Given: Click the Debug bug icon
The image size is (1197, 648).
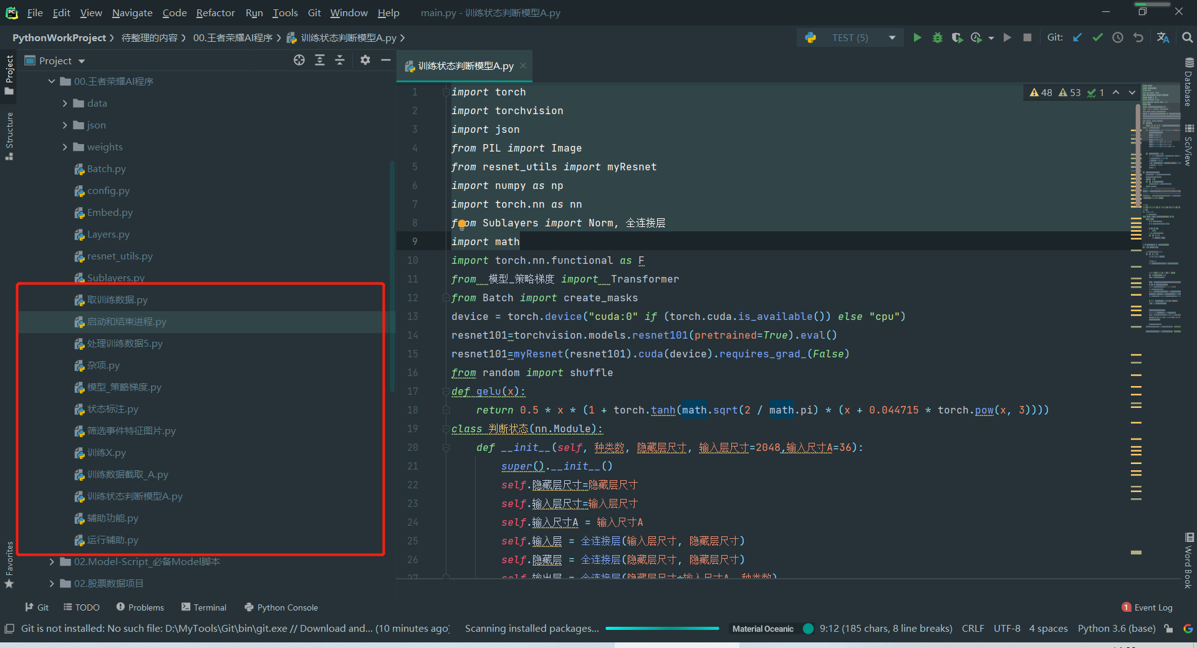Looking at the screenshot, I should coord(937,37).
